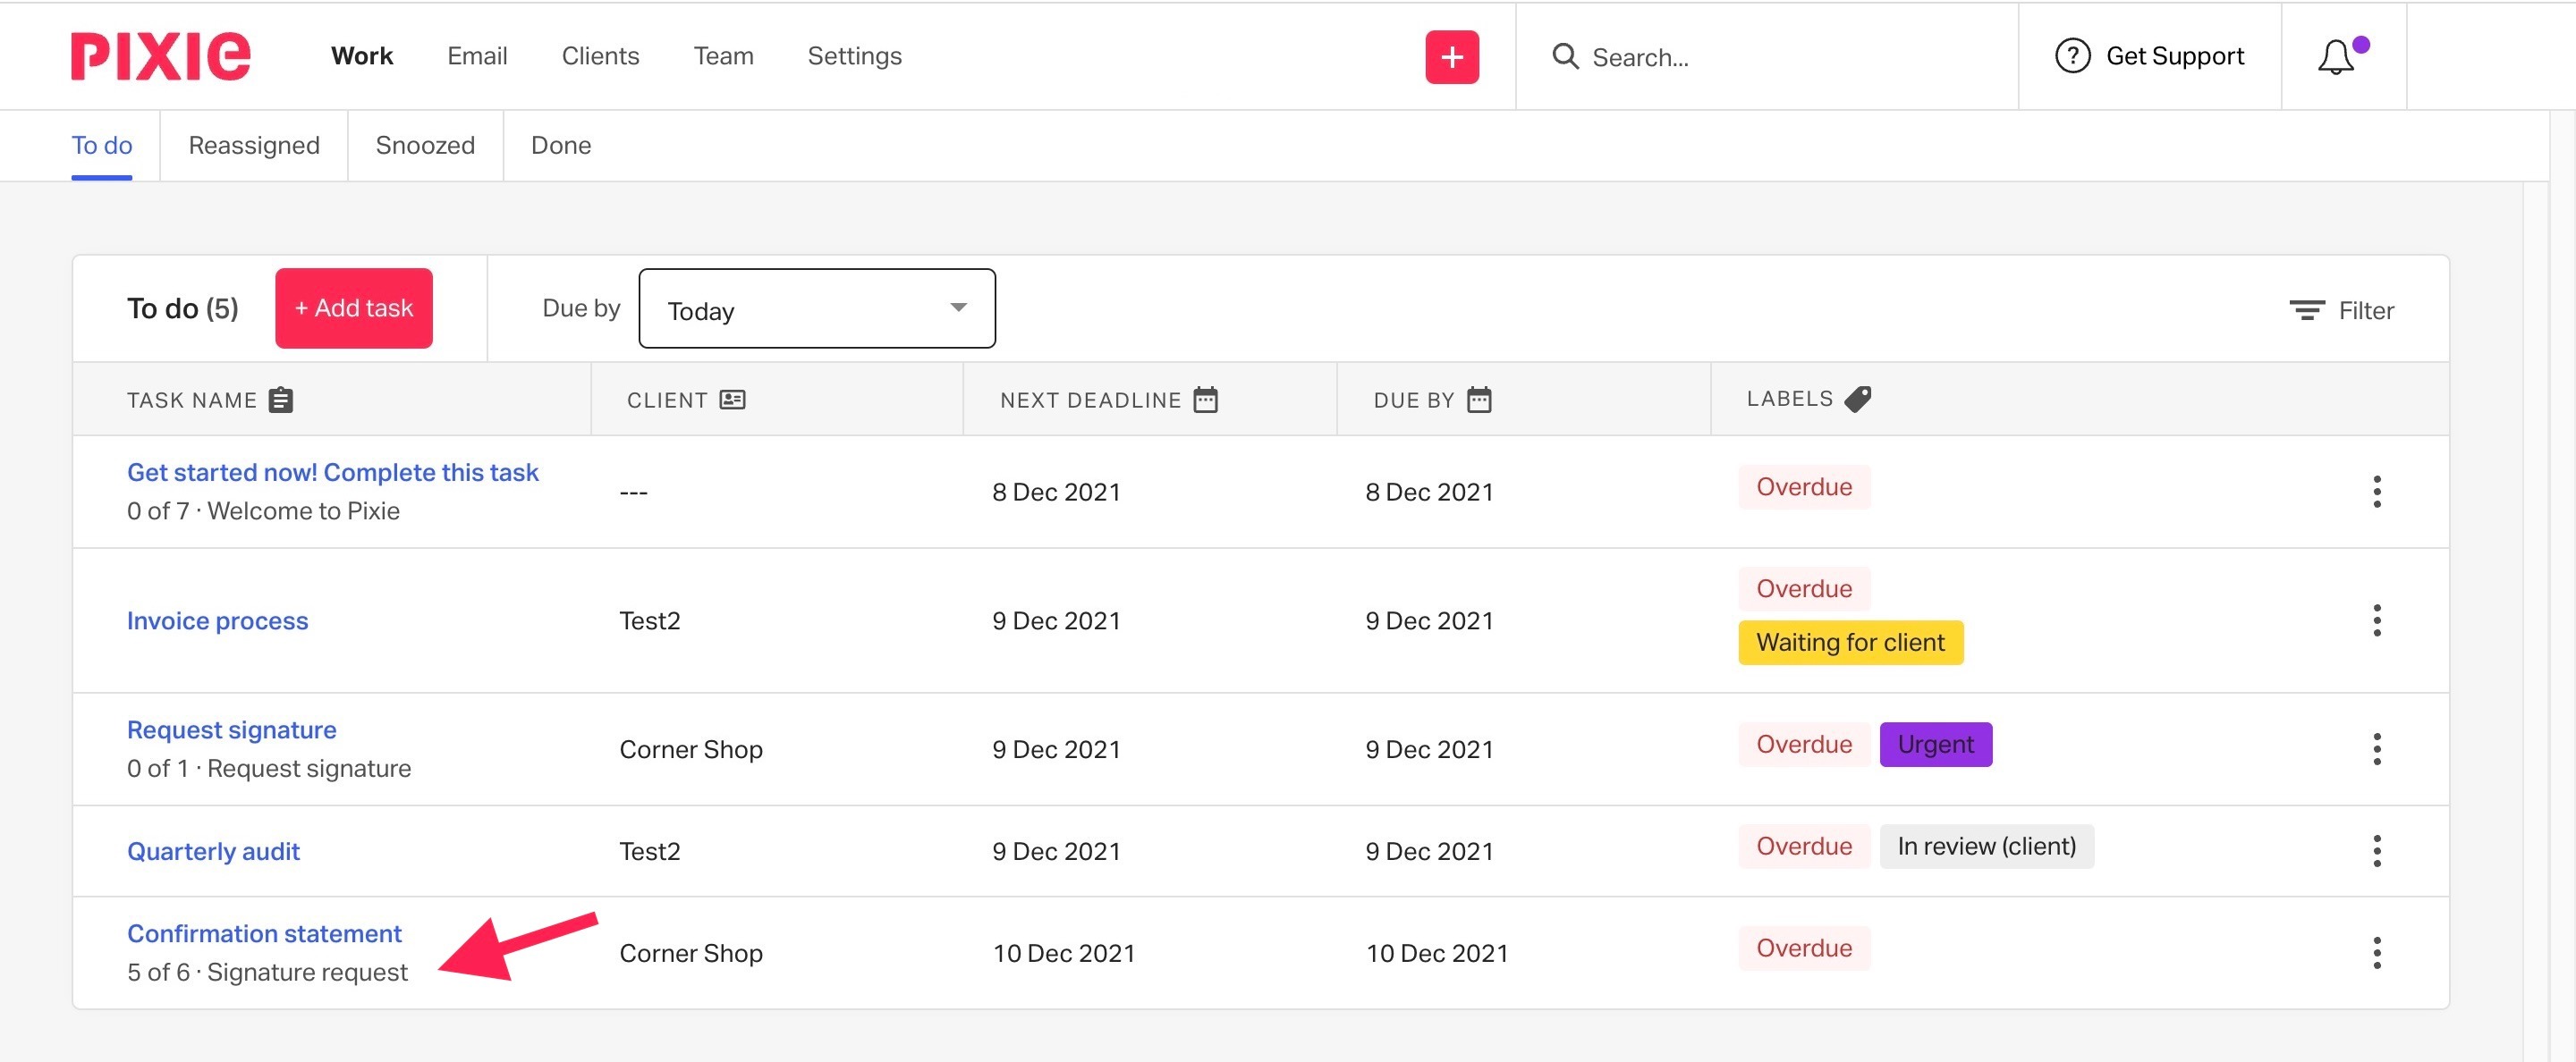Viewport: 2576px width, 1062px height.
Task: Click Corner Shop in Confirmation statement row
Action: pos(691,953)
